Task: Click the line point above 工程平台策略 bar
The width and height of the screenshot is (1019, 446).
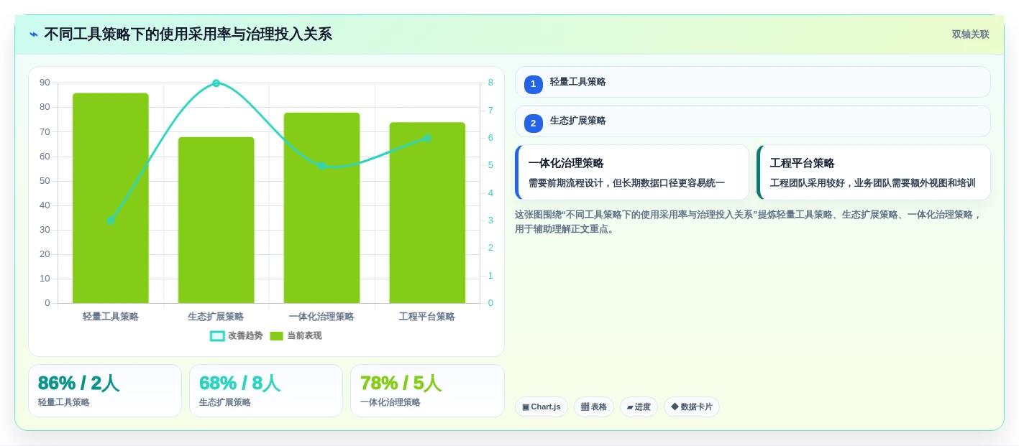Action: [427, 138]
